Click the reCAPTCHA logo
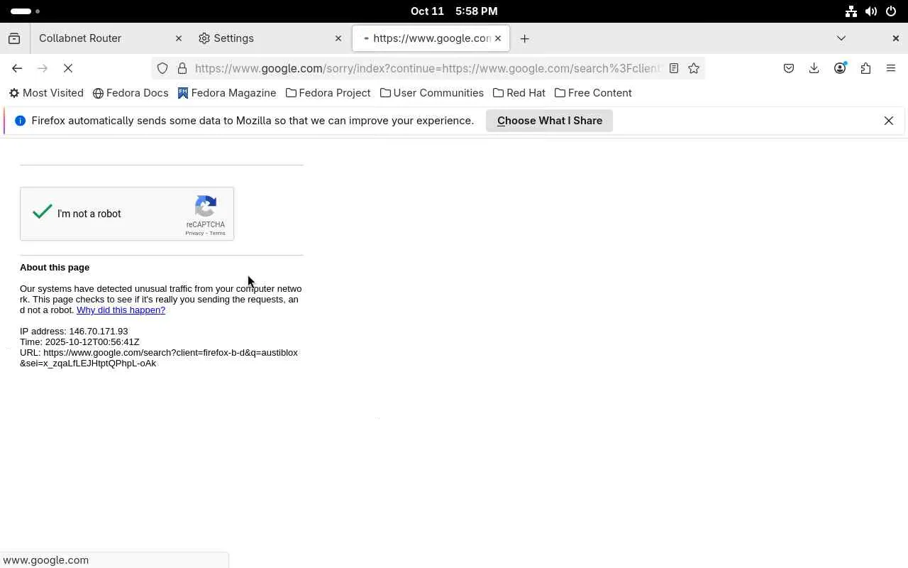The height and width of the screenshot is (568, 908). [206, 207]
